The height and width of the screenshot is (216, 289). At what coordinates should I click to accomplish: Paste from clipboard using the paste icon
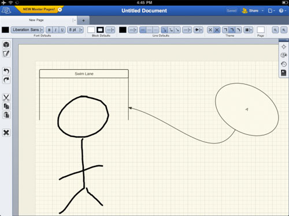point(6,115)
